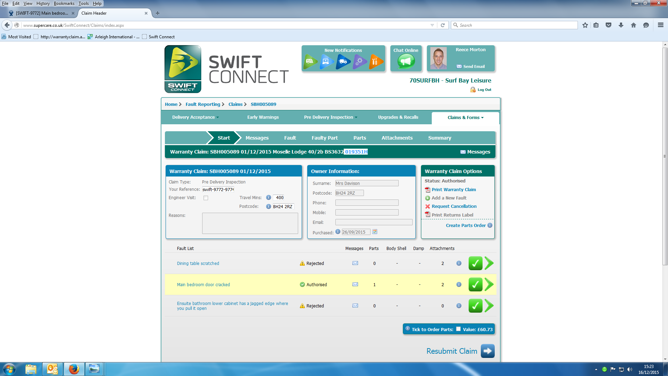Screen dimensions: 668x376
Task: Tick the Order Parts checkbox
Action: click(x=458, y=329)
